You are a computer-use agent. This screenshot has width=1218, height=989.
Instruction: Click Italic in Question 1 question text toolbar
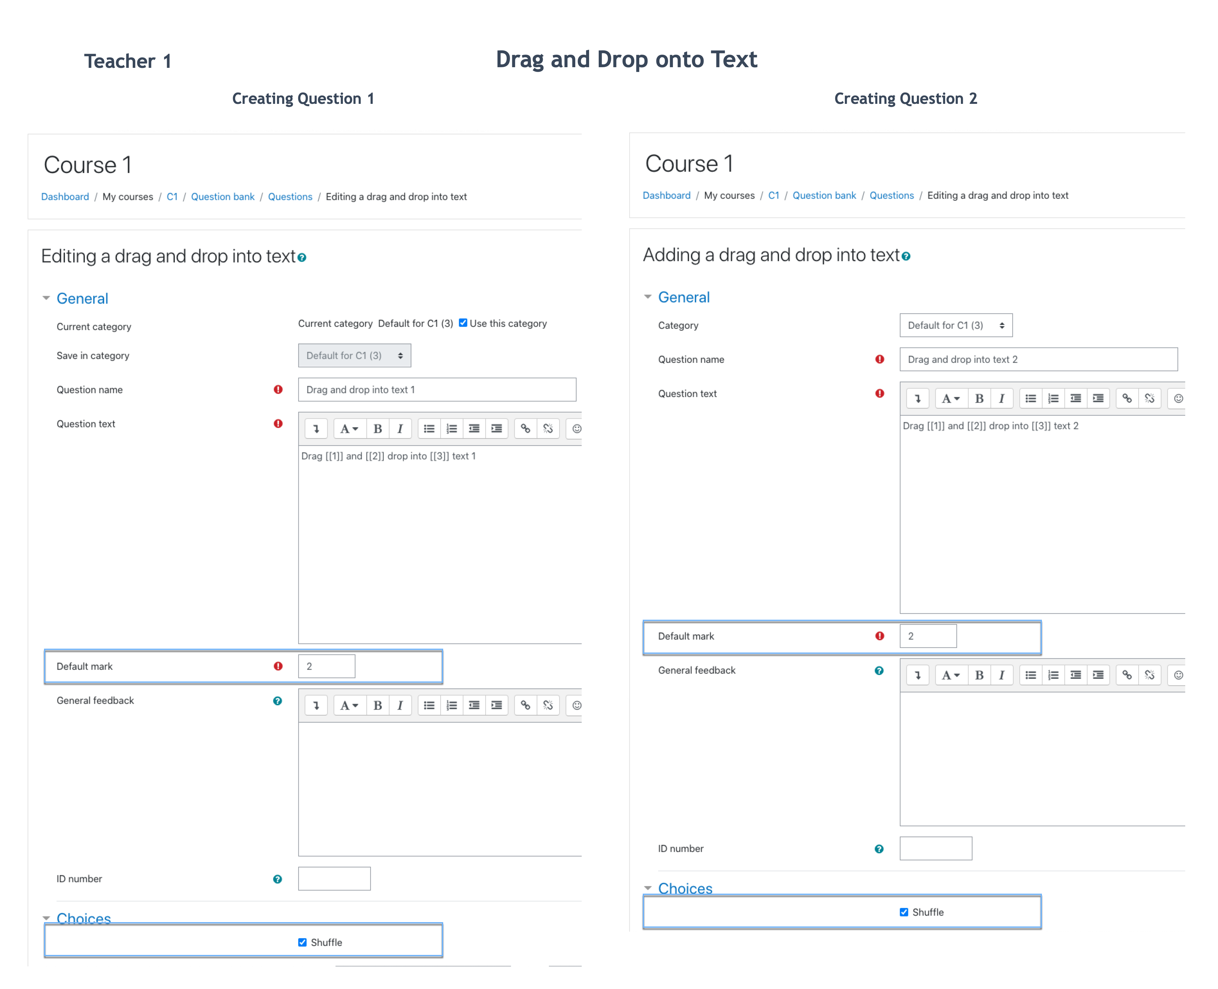(400, 429)
